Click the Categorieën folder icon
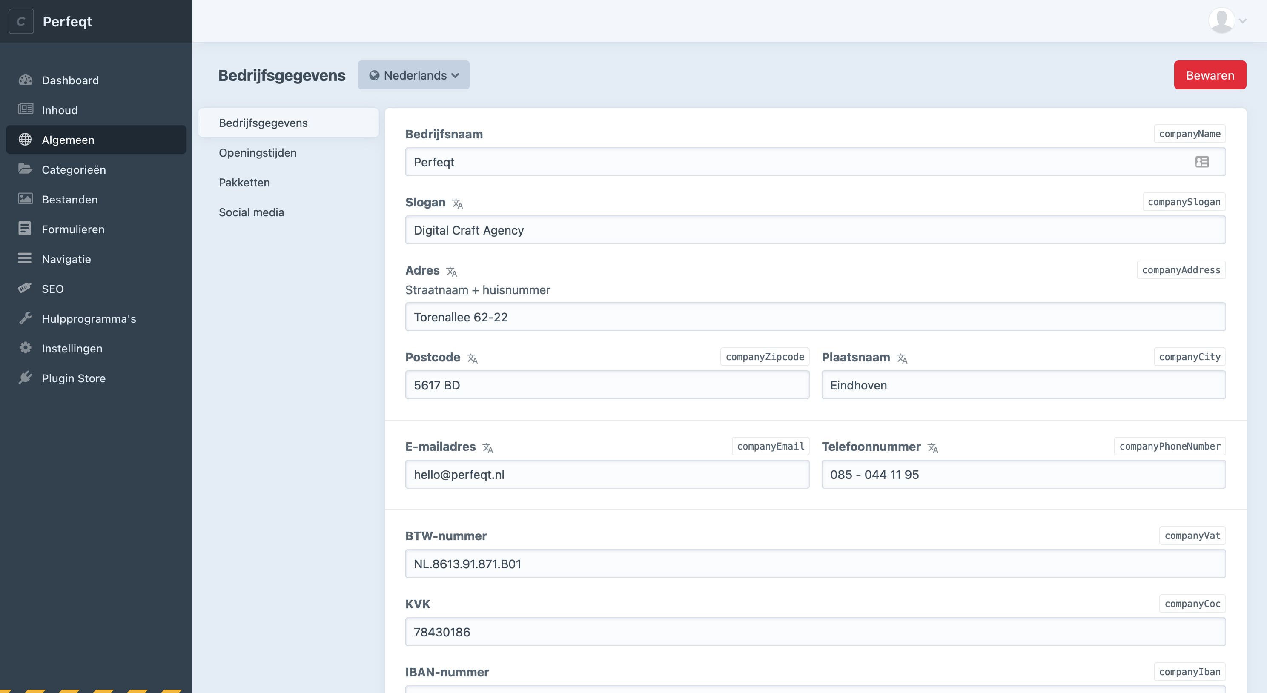This screenshot has height=693, width=1267. (x=25, y=169)
